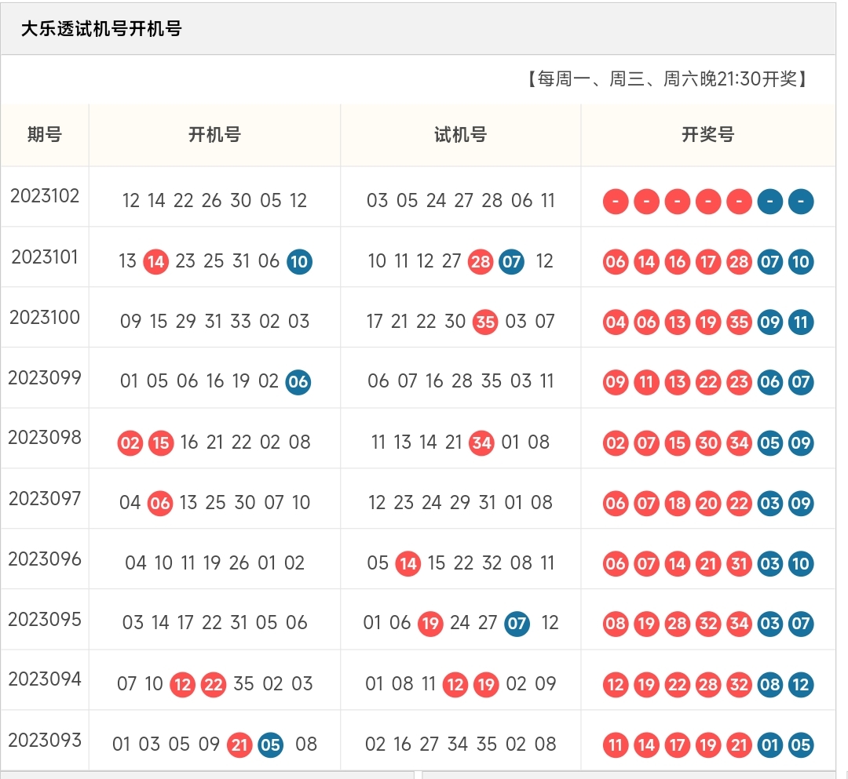The height and width of the screenshot is (779, 848).
Task: Click red ball 23 in 2023099 开奖号
Action: 740,383
